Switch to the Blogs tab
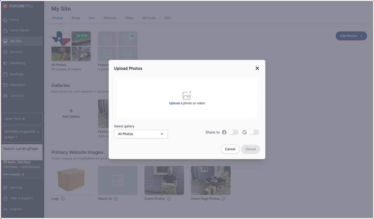374x219 pixels. tap(76, 18)
